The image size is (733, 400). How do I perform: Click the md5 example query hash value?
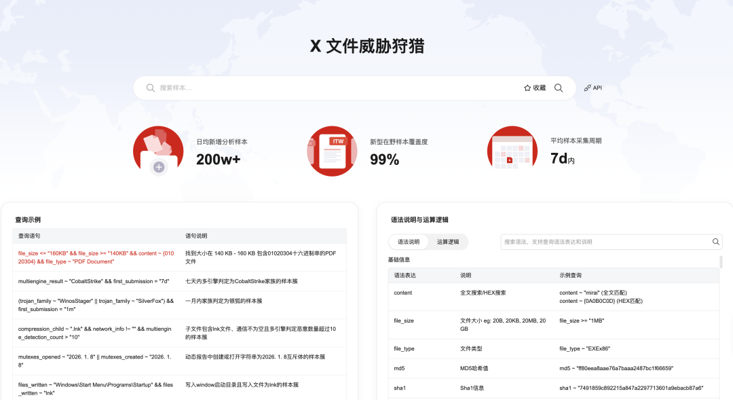point(616,368)
